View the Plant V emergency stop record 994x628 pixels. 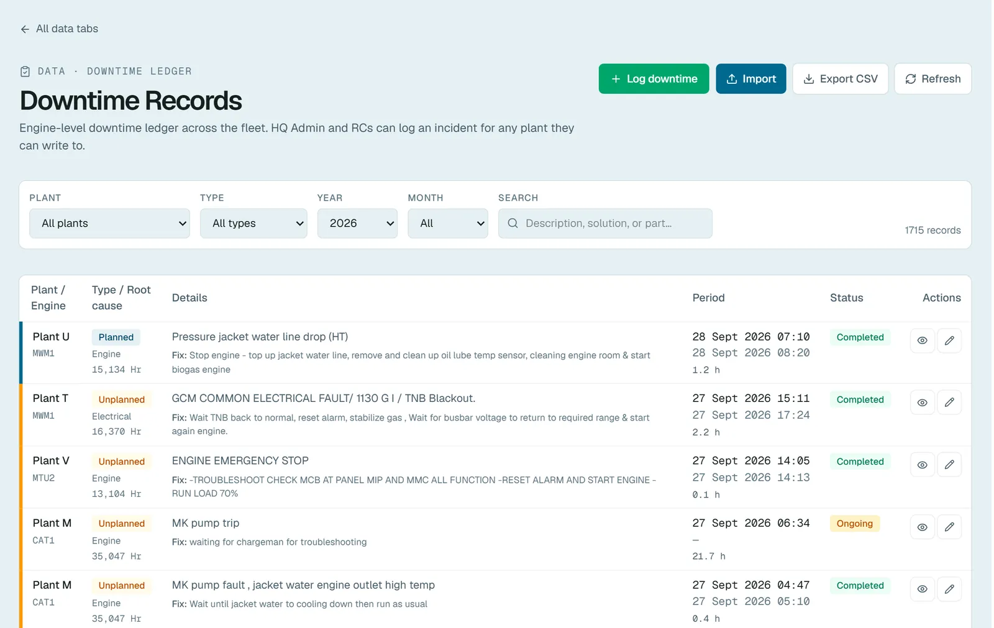tap(922, 465)
